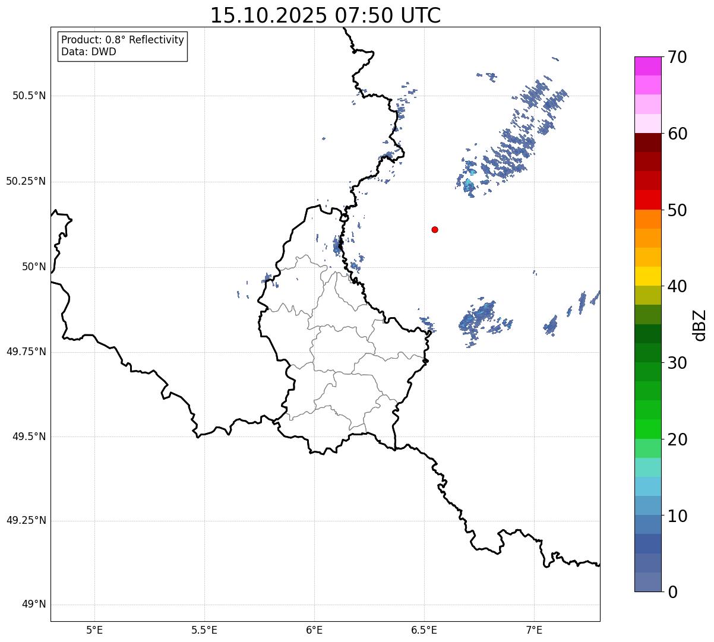Click the 5°E longitude label

pos(94,630)
